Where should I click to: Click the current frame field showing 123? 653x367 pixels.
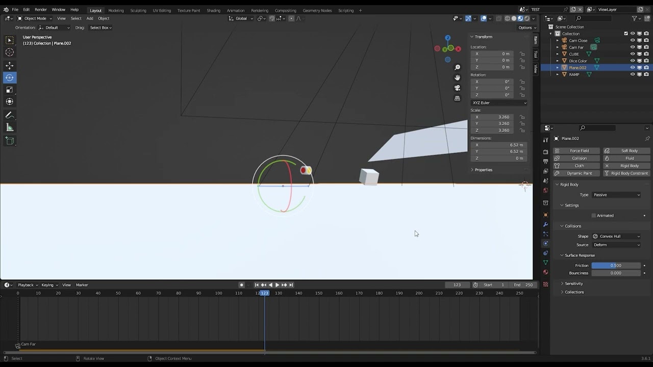coord(457,285)
